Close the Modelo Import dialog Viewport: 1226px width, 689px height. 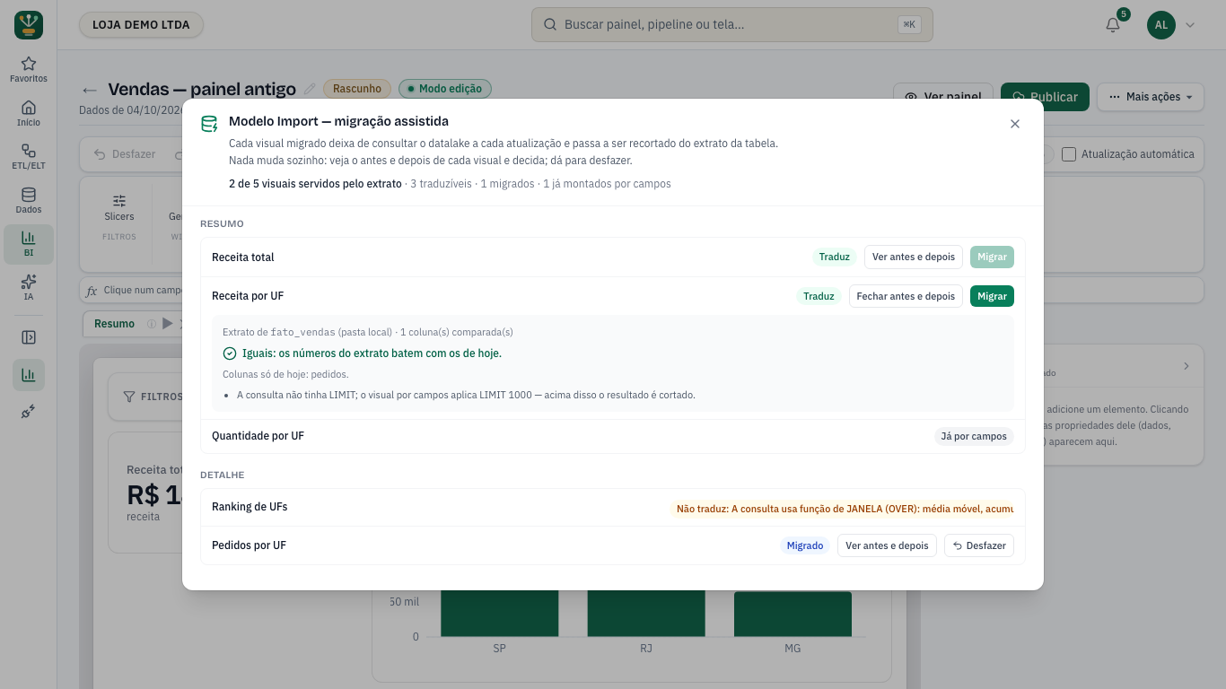click(x=1015, y=124)
